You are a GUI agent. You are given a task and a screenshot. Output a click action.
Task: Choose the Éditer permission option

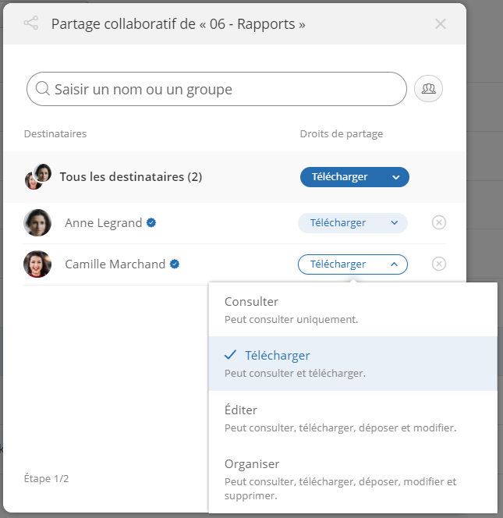coord(352,418)
